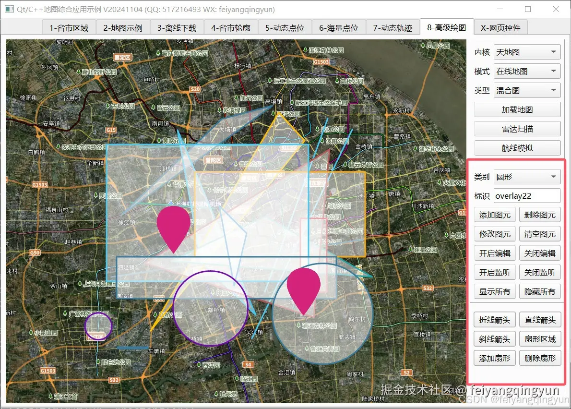Expand the 内核 天地图 dropdown
Screen dimensions: 571x409
(x=527, y=52)
